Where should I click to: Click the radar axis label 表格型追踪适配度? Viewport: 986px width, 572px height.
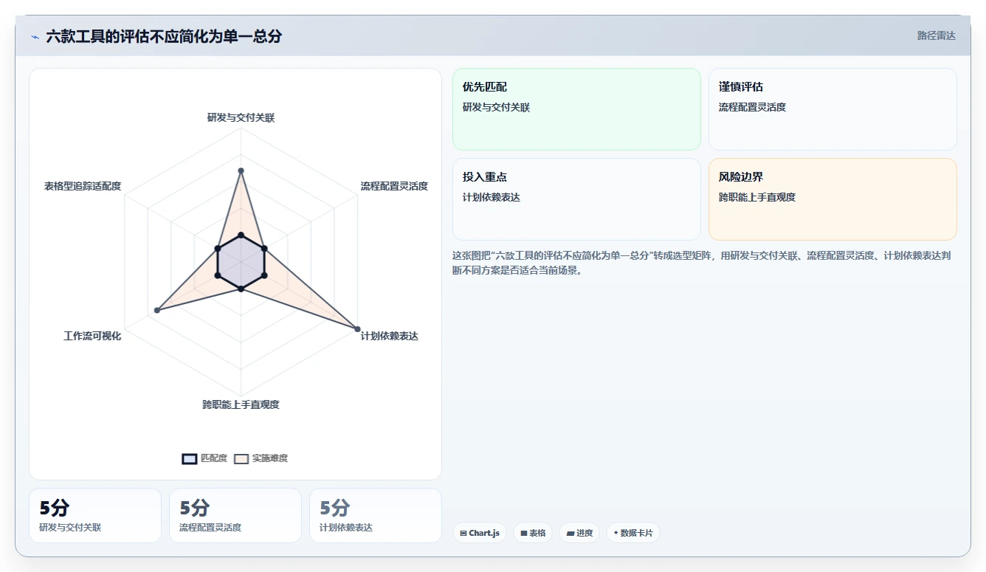83,186
